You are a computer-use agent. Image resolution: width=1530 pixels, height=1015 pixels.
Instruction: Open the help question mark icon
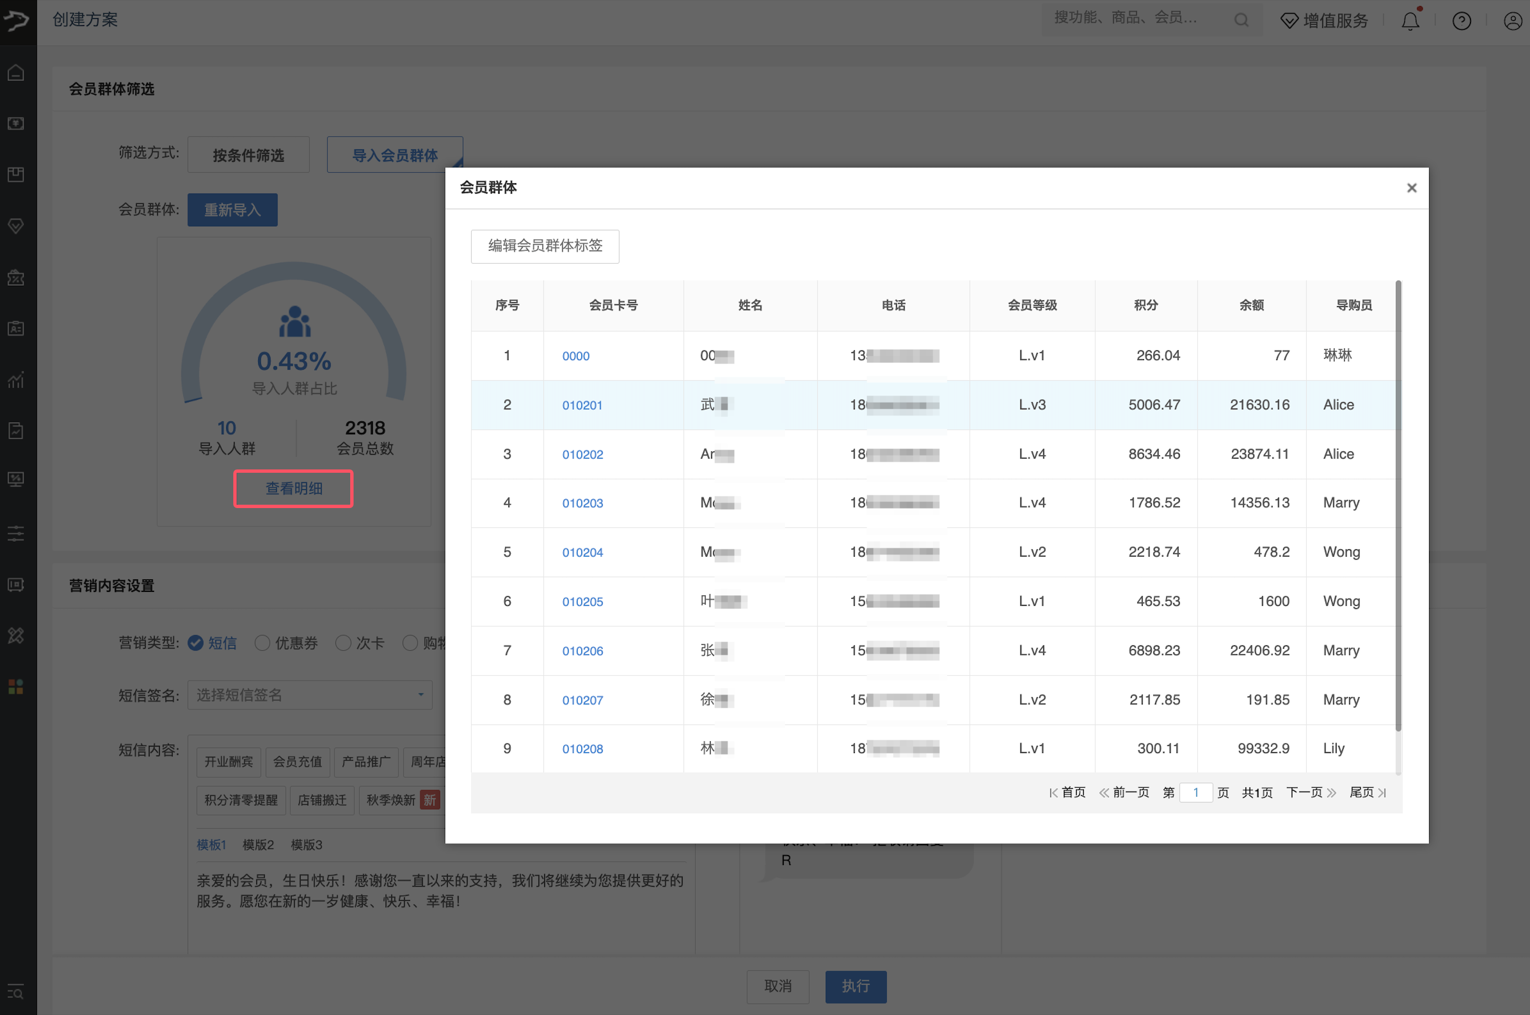[x=1462, y=22]
